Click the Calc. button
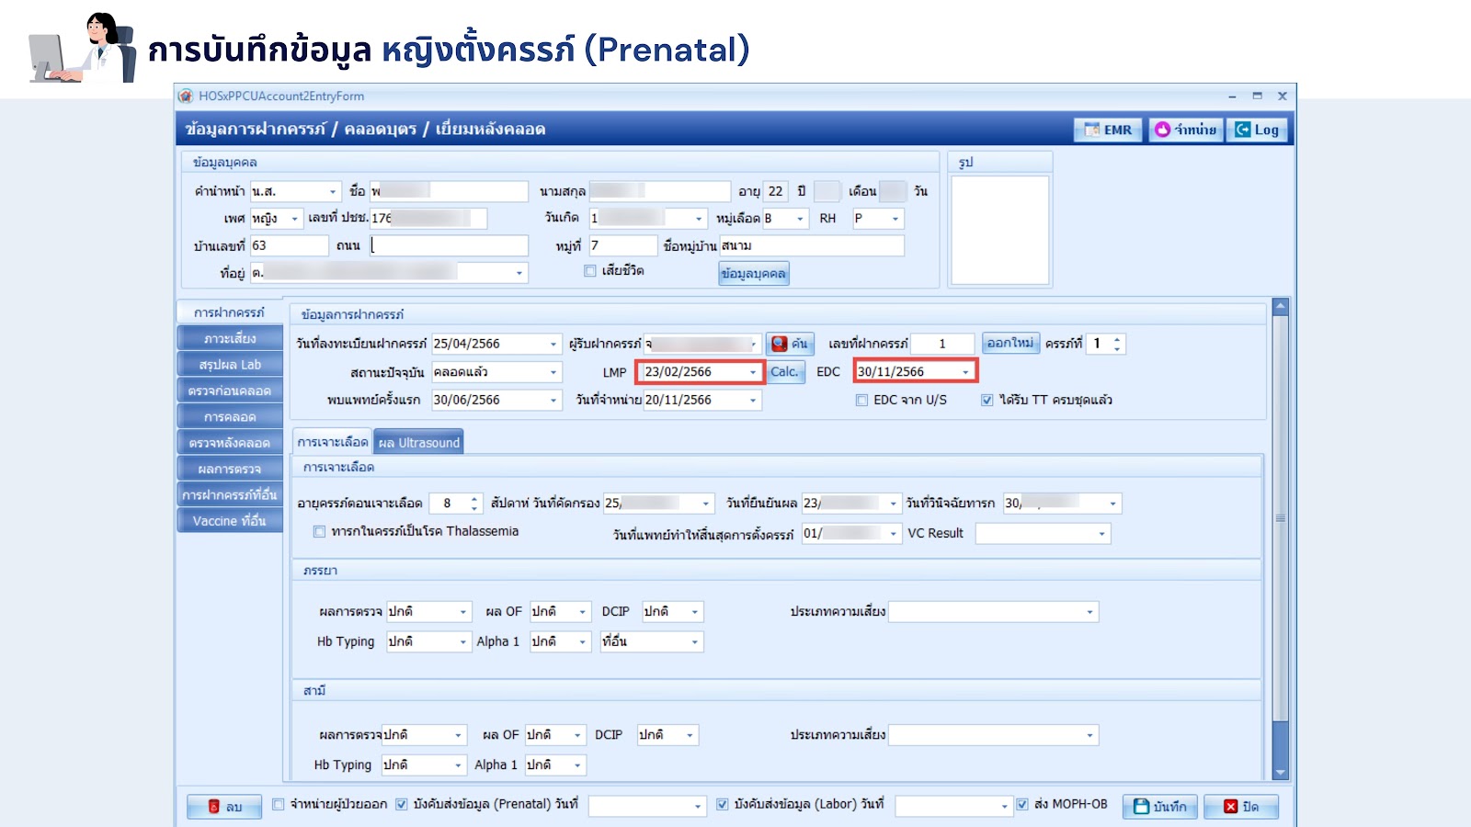The image size is (1471, 827). pos(785,372)
